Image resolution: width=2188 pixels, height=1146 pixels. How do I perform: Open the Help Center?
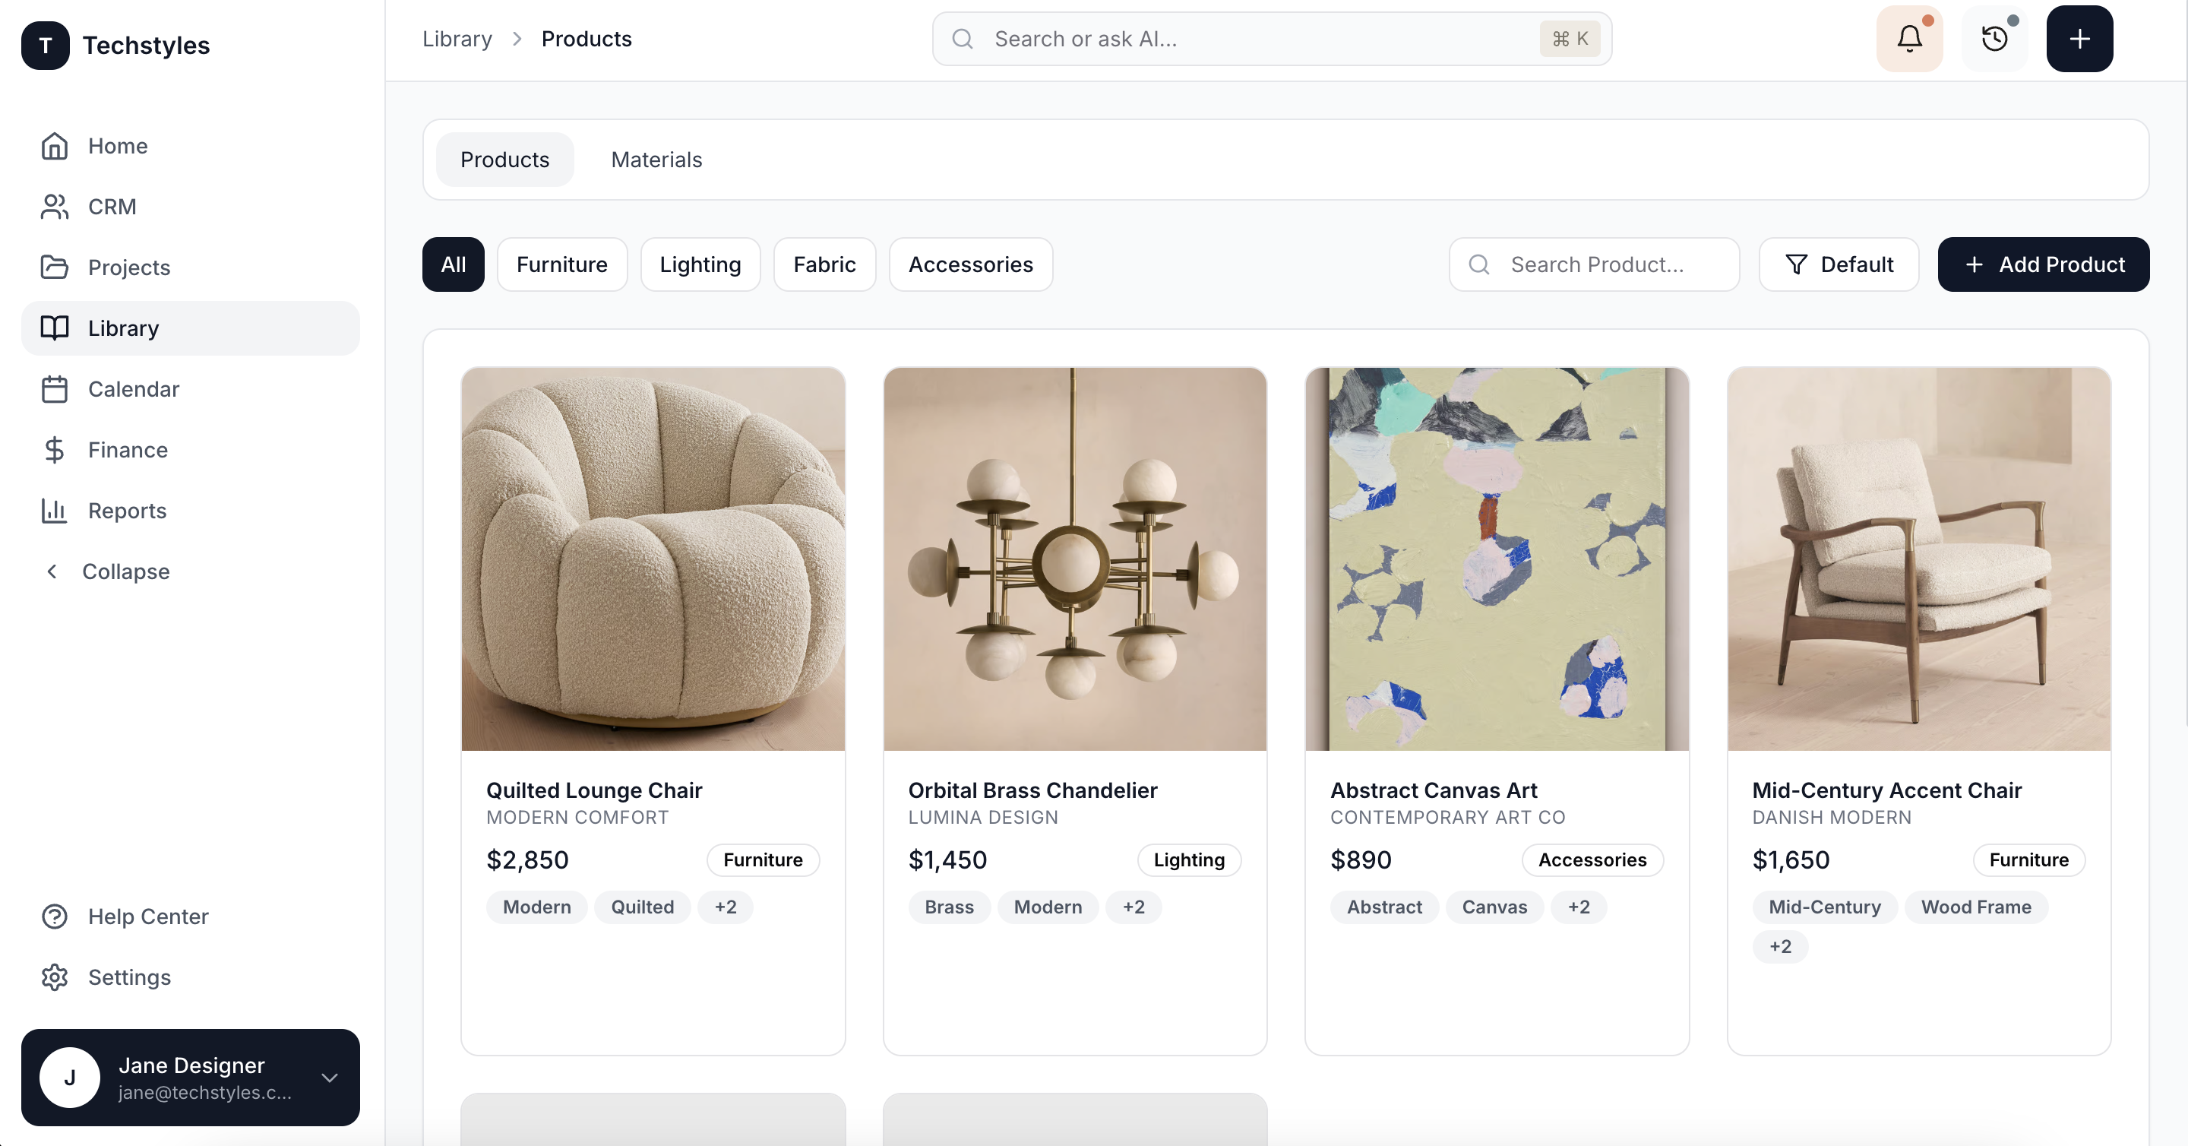(x=149, y=916)
